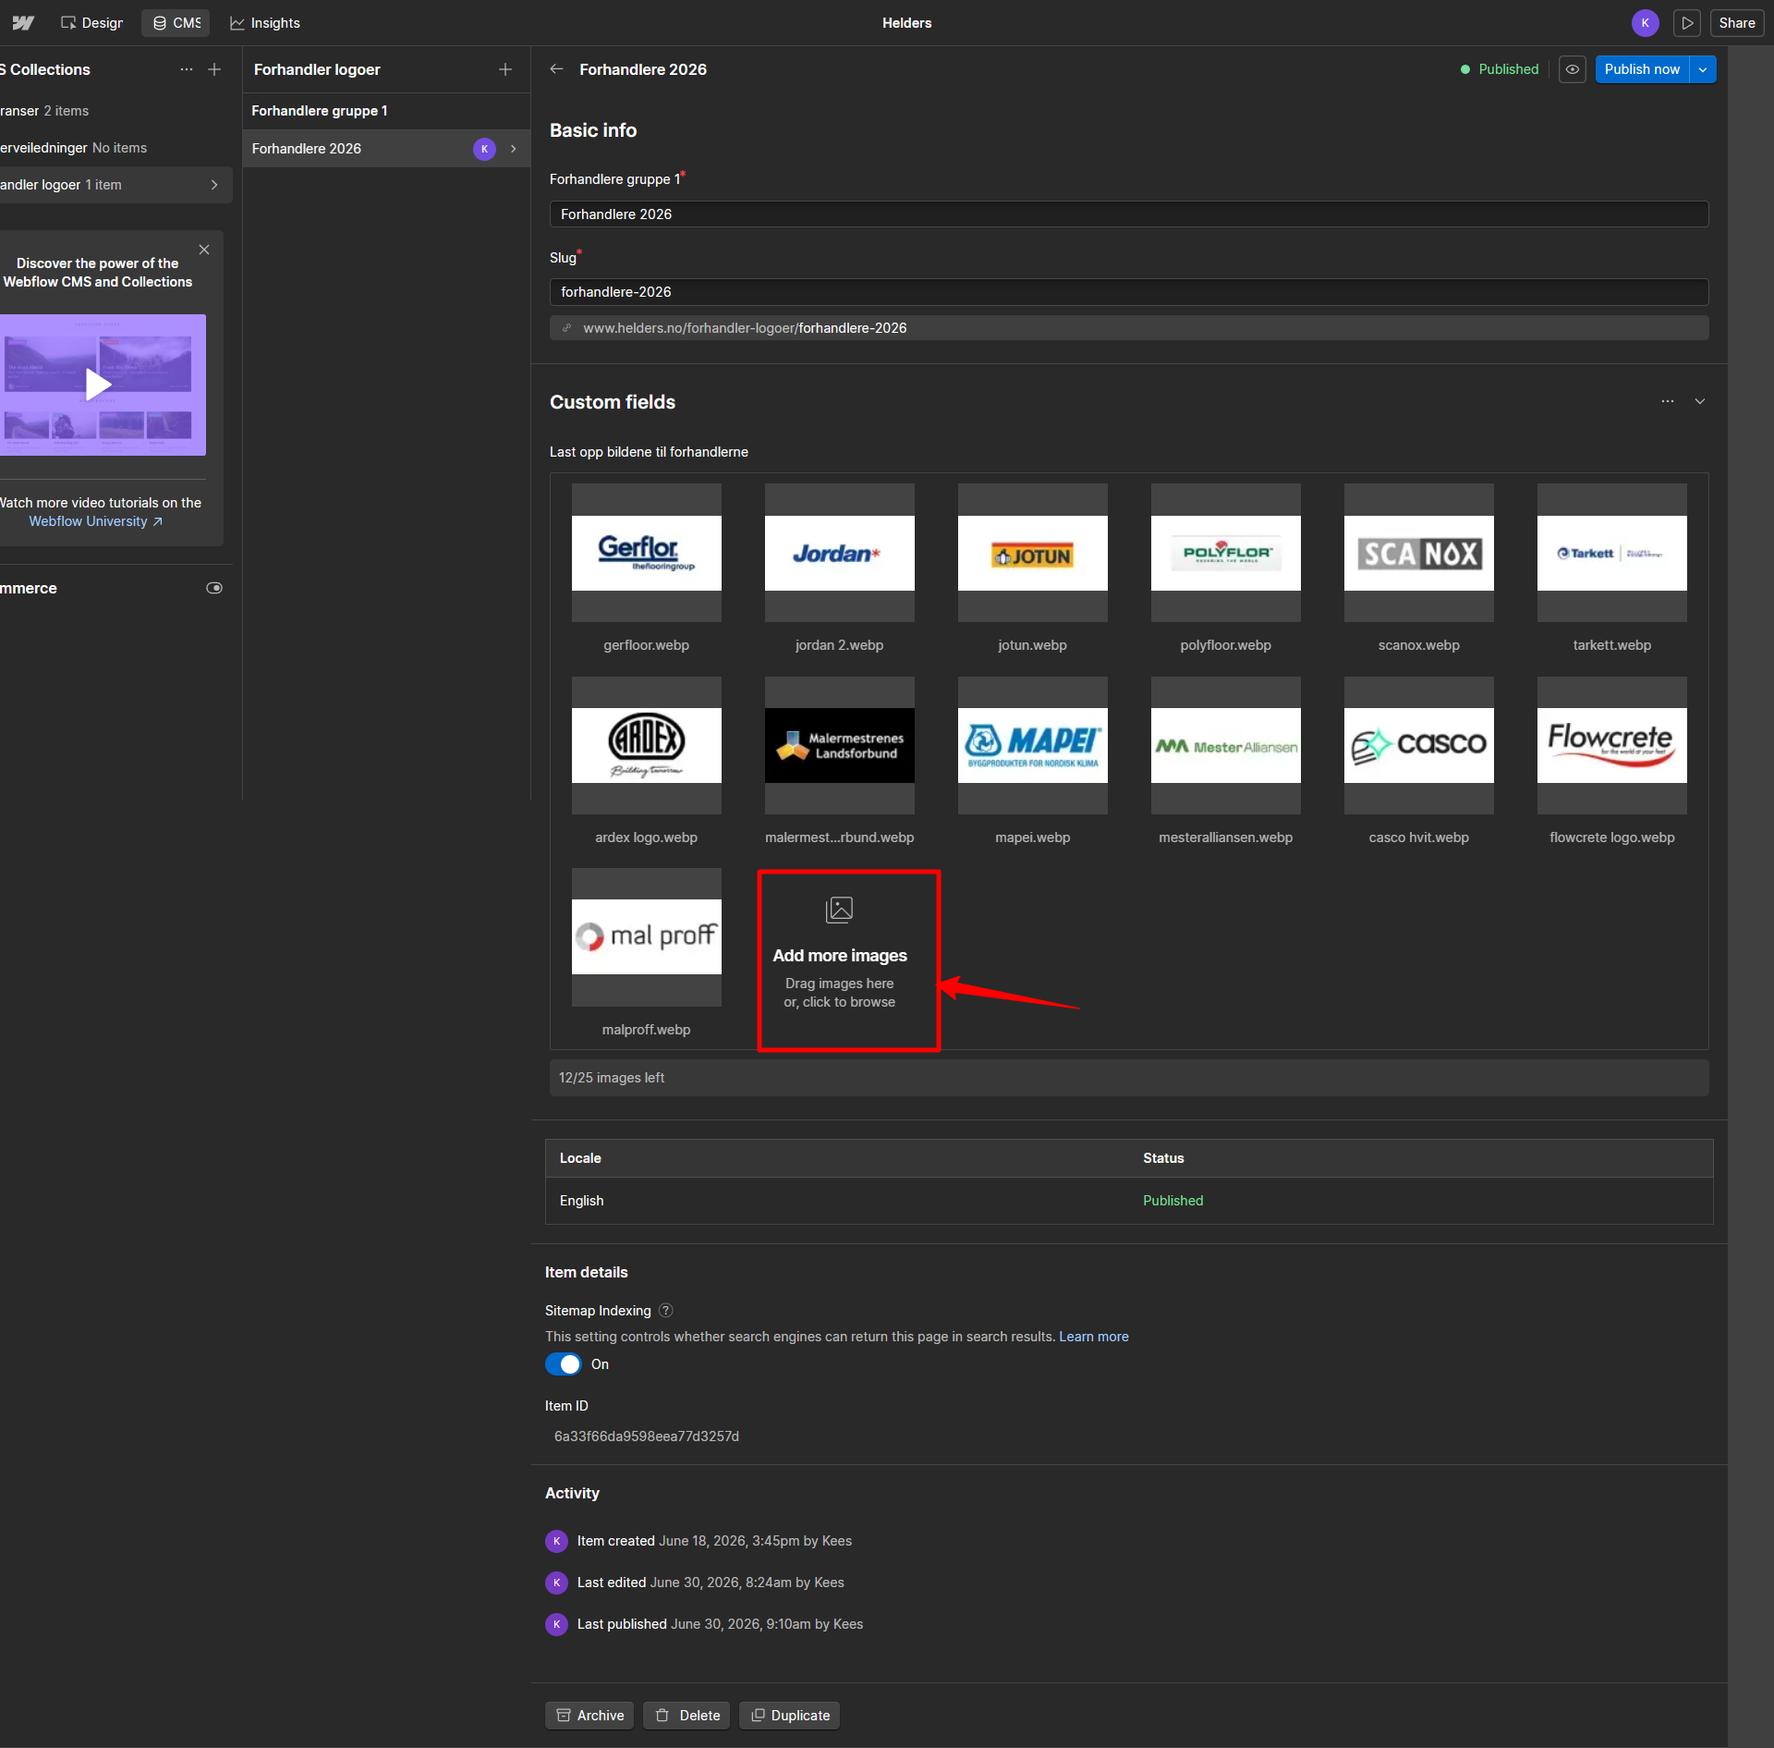Select the mapei.webp thumbnail
Viewport: 1774px width, 1748px height.
[x=1033, y=745]
